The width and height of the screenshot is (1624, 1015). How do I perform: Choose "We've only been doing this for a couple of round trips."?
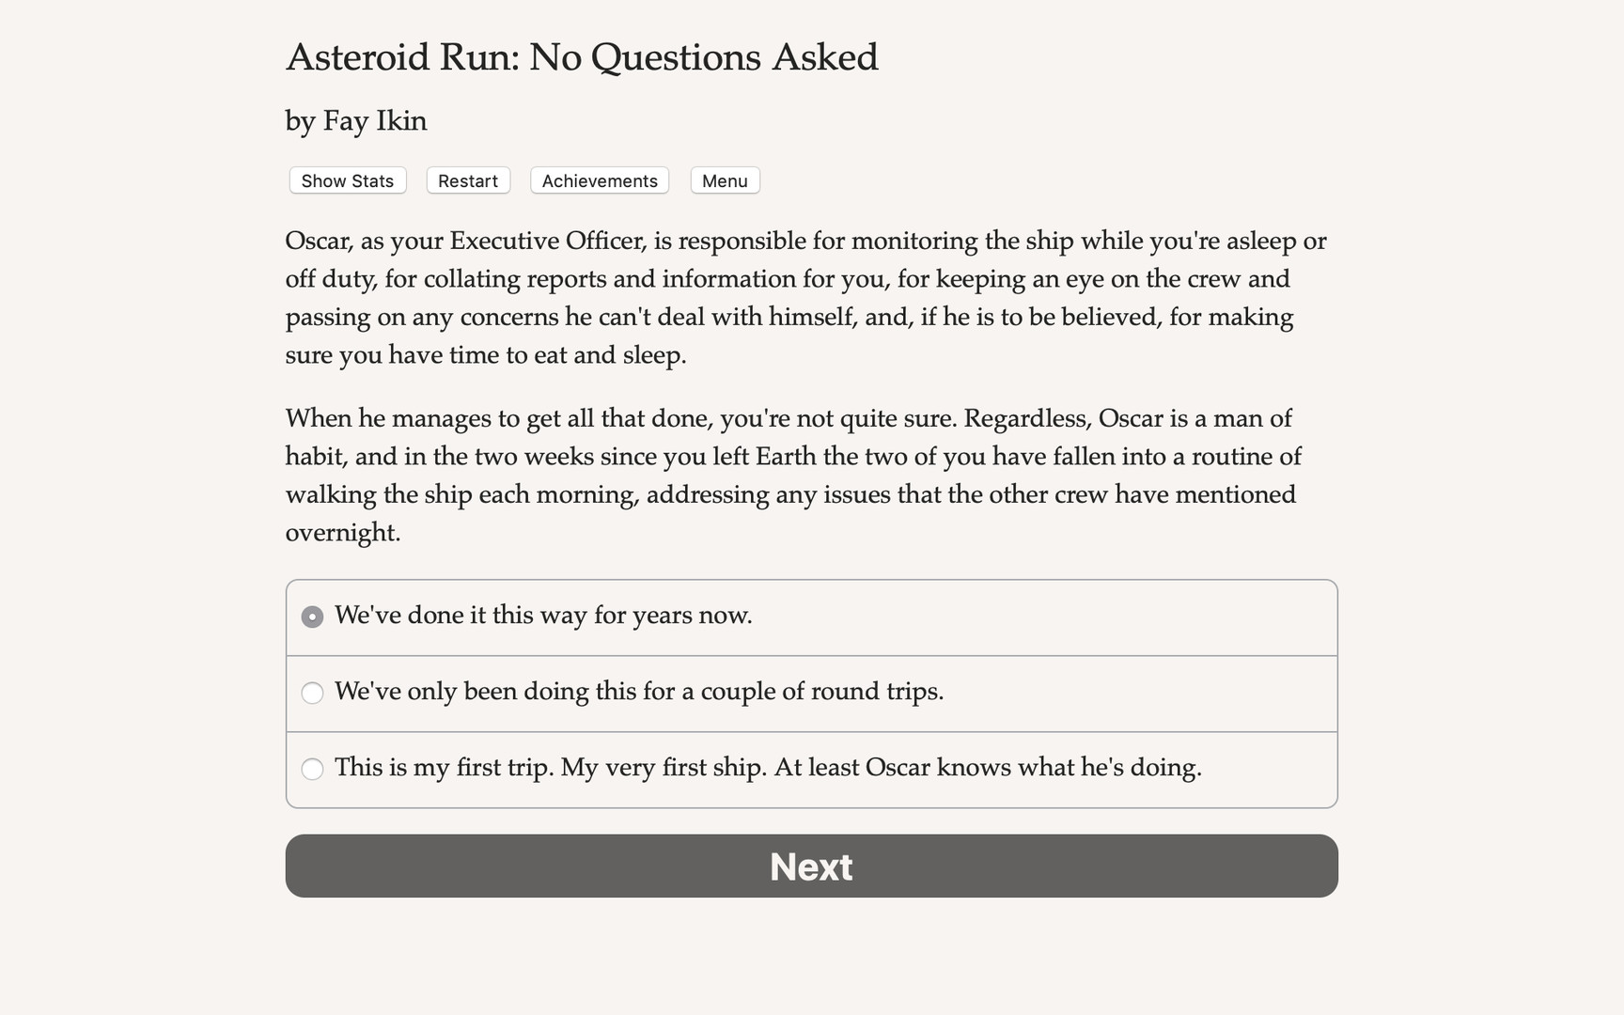640,693
